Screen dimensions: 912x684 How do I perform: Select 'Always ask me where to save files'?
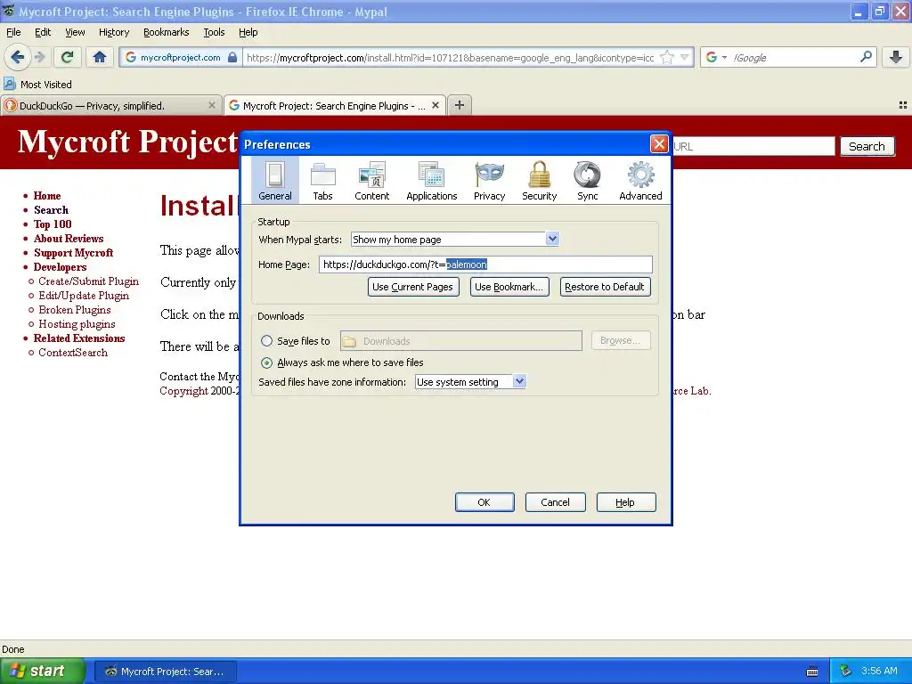pos(266,362)
